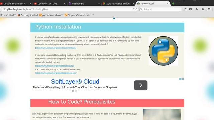Screen dimensions: 214x120
Task: Open the chat bubble toolbar icon
Action: pos(209,9)
